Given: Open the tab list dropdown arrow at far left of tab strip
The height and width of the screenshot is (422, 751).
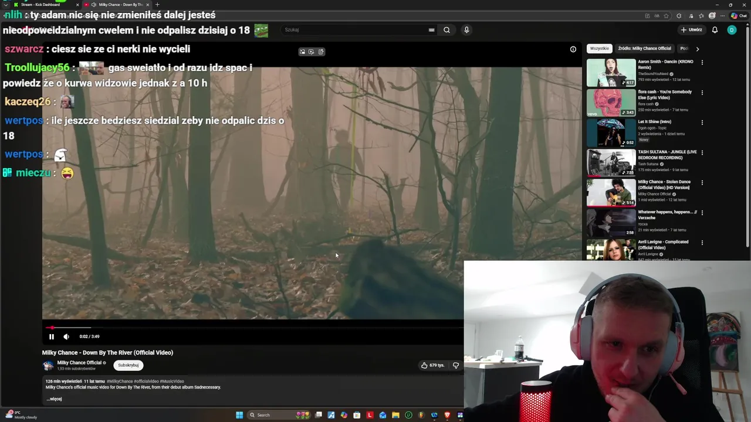Looking at the screenshot, I should (x=5, y=5).
